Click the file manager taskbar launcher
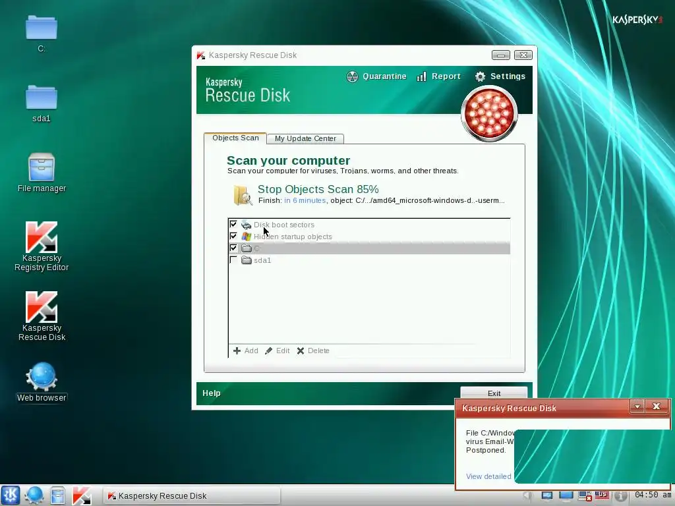675x506 pixels. click(x=57, y=495)
